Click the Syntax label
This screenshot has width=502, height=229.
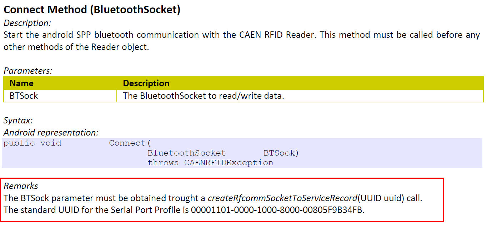point(18,121)
